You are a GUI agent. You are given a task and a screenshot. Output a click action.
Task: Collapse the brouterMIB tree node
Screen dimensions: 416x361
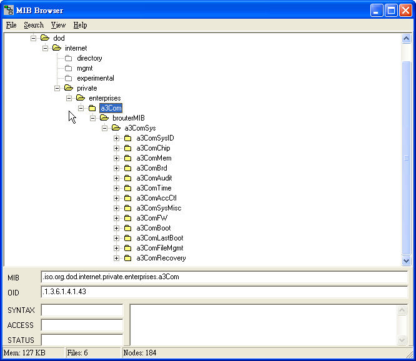(x=92, y=118)
